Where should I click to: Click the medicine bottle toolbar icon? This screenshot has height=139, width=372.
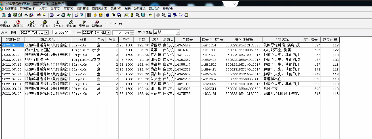pyautogui.click(x=9, y=15)
